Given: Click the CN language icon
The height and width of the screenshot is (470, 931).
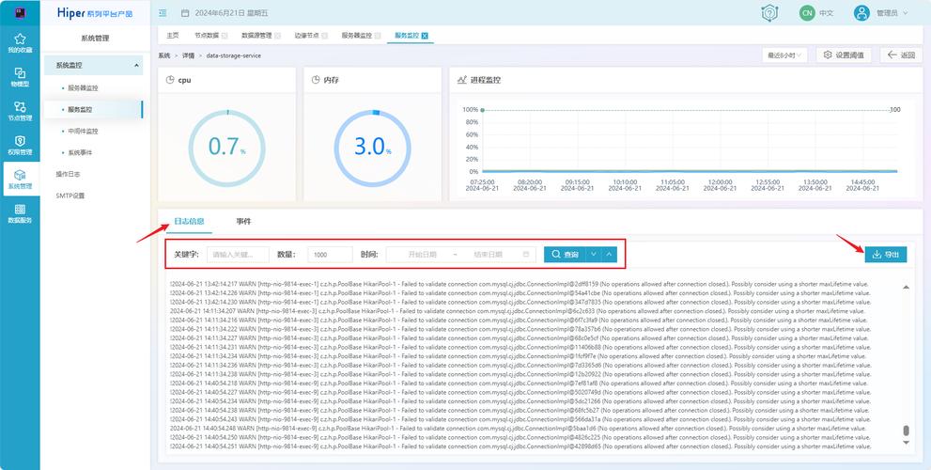Looking at the screenshot, I should pyautogui.click(x=806, y=13).
